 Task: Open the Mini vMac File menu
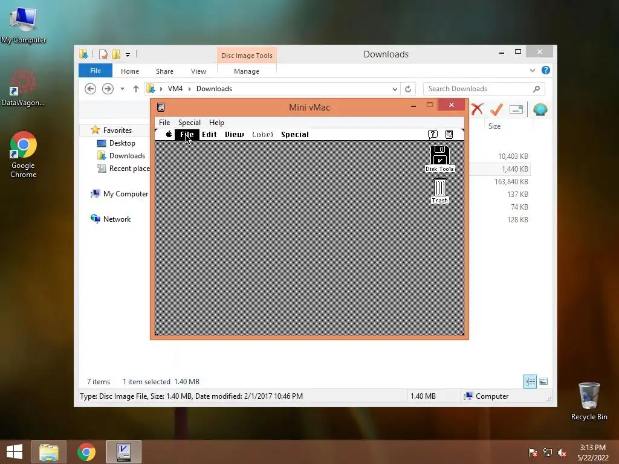(164, 122)
